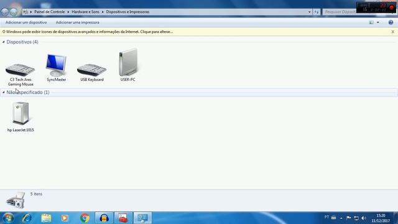This screenshot has width=398, height=224.
Task: Go forward with the Forward arrow button
Action: [14, 12]
